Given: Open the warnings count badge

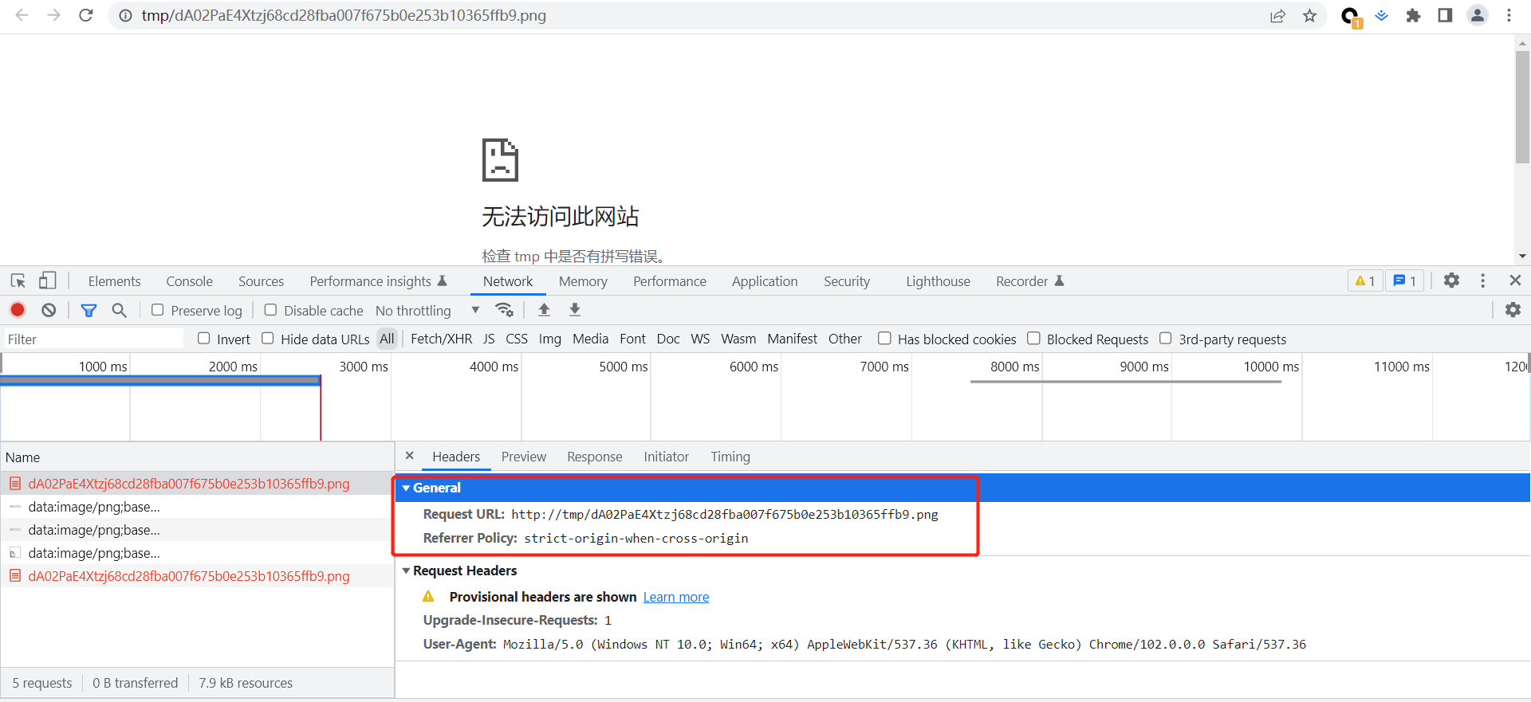Looking at the screenshot, I should (x=1365, y=280).
